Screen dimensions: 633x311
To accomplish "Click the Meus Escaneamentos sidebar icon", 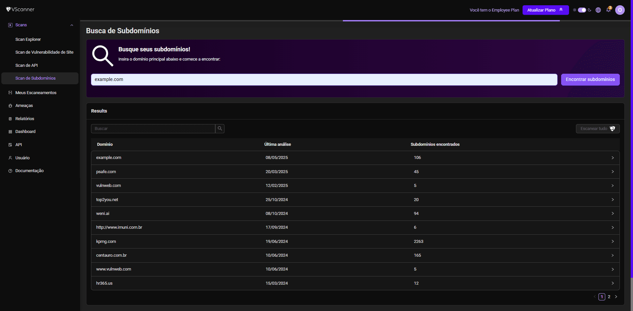I will [x=10, y=93].
